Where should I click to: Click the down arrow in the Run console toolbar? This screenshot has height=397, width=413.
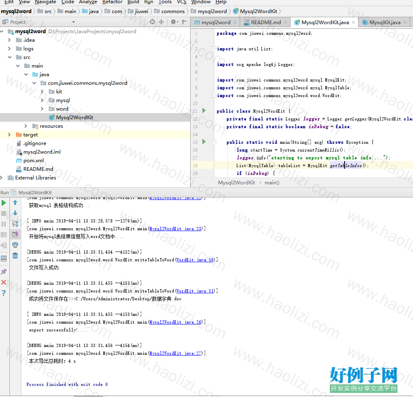coord(15,213)
